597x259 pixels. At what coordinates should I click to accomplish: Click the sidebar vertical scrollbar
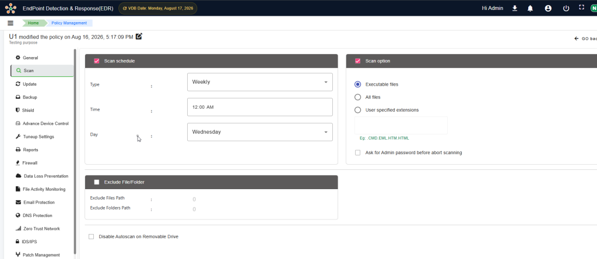click(x=75, y=151)
